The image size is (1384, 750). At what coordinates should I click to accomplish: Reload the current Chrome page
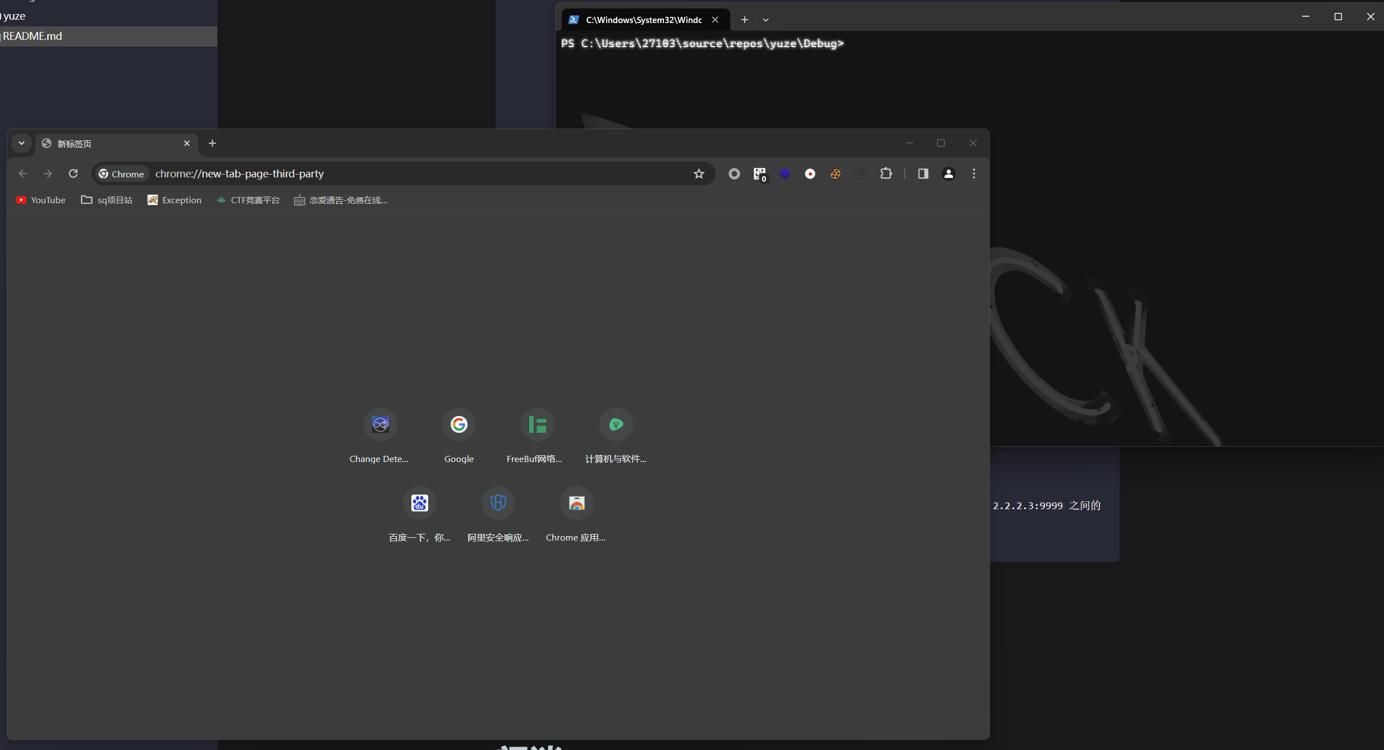coord(73,173)
